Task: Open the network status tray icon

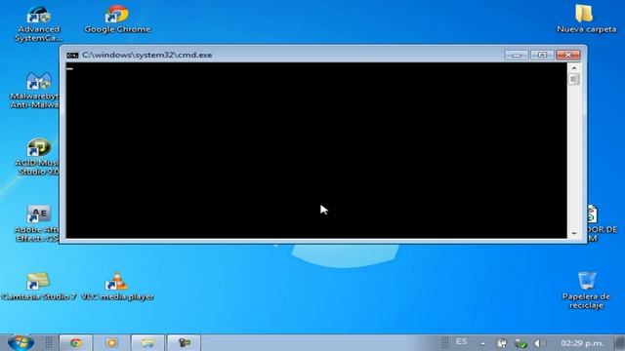Action: (x=521, y=343)
